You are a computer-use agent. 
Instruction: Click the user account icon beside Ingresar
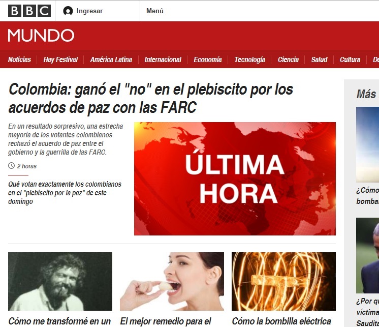[x=68, y=11]
